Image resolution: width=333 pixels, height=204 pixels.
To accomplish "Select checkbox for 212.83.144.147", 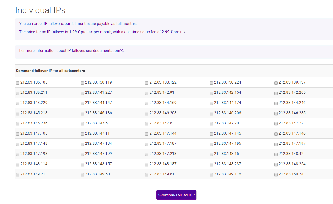I will click(x=82, y=103).
